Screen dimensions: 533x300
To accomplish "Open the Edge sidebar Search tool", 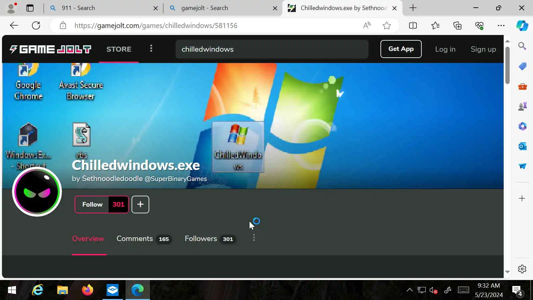I will [x=522, y=46].
